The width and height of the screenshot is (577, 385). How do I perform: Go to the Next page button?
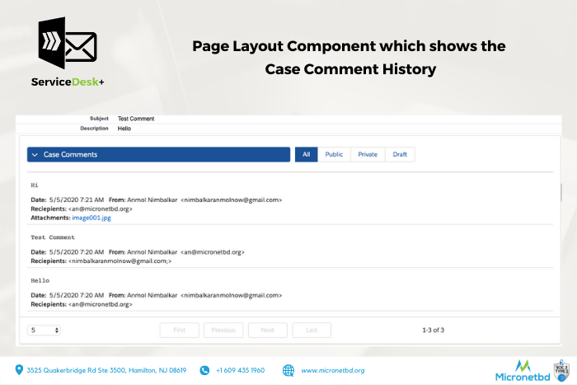[267, 330]
